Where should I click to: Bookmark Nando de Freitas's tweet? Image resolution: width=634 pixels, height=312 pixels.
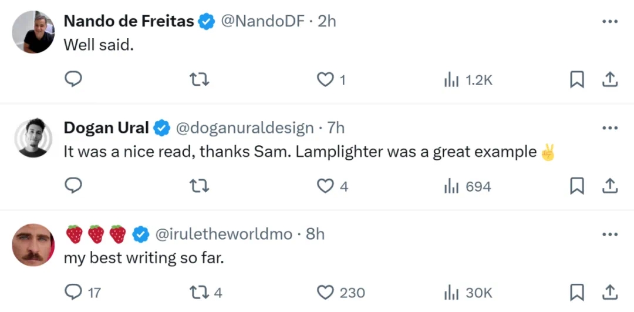(577, 79)
